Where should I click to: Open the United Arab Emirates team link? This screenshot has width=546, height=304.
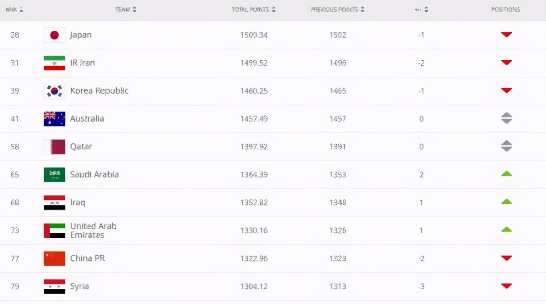click(x=93, y=230)
